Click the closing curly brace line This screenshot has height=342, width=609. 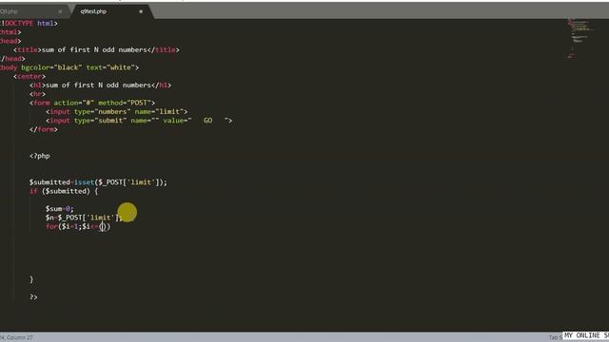tap(31, 279)
